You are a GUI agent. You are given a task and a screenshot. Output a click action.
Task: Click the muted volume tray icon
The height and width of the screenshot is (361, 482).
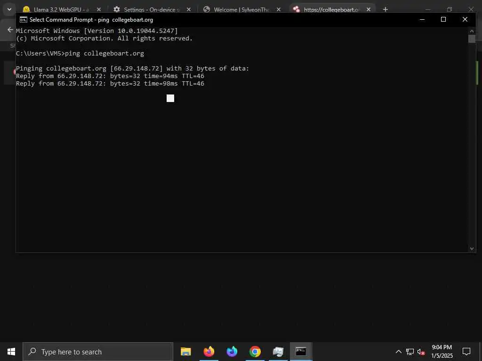click(x=421, y=352)
